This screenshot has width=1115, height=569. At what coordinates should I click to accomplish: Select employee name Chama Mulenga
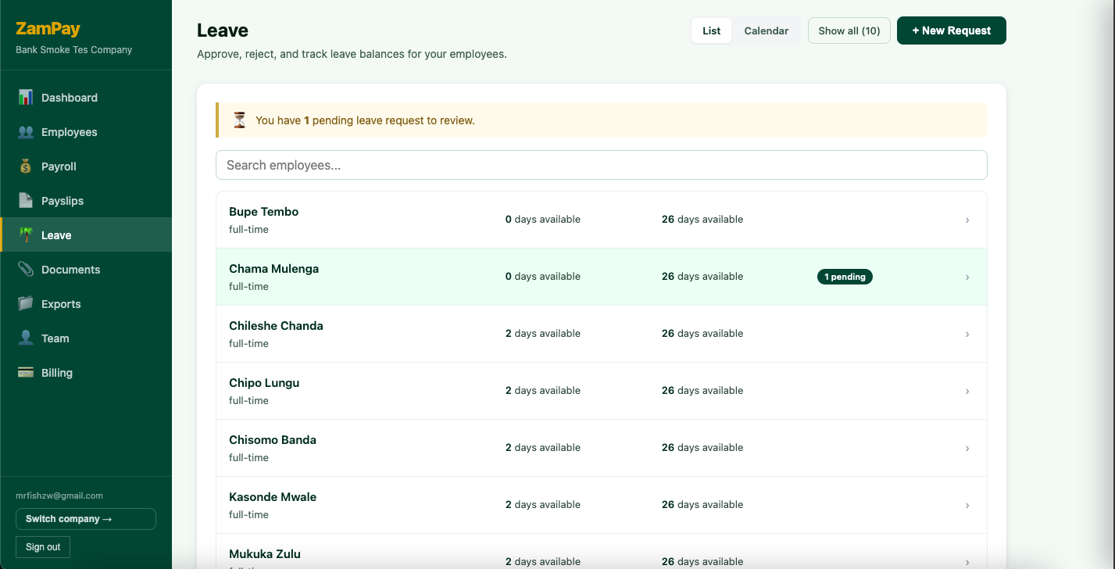point(273,269)
